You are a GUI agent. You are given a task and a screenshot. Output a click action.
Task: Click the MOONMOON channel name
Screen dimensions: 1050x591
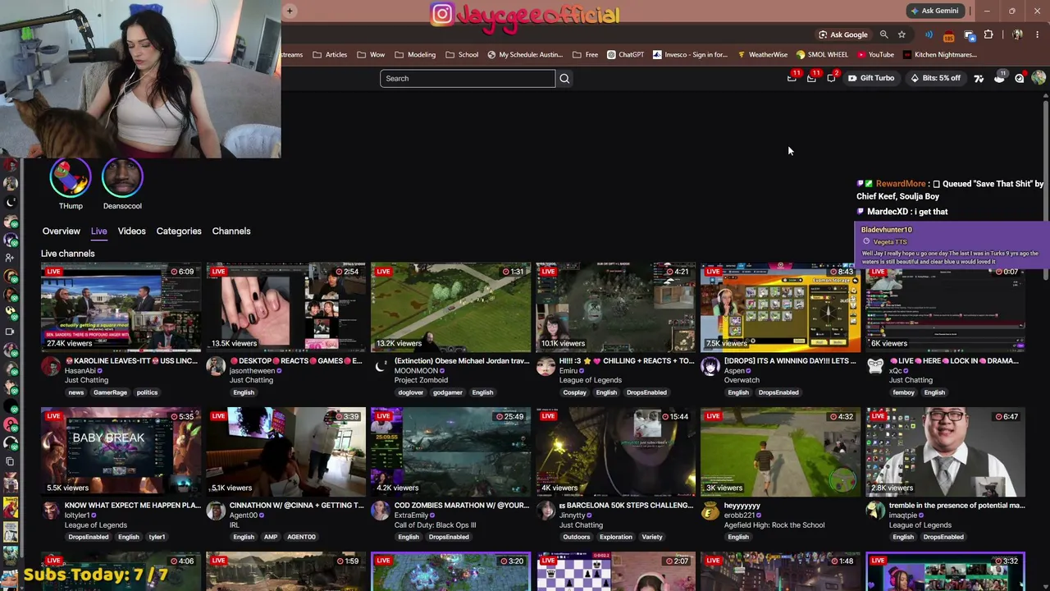416,371
